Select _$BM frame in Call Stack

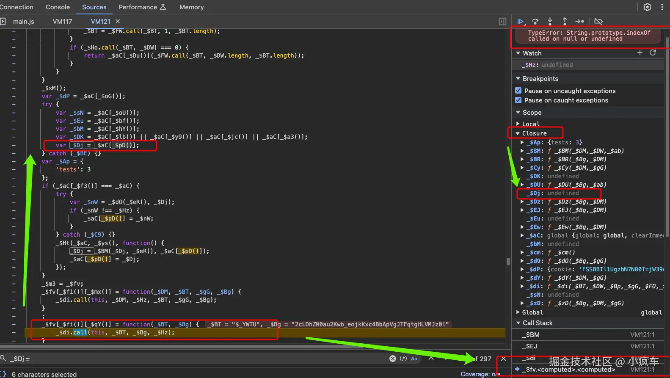(x=588, y=335)
